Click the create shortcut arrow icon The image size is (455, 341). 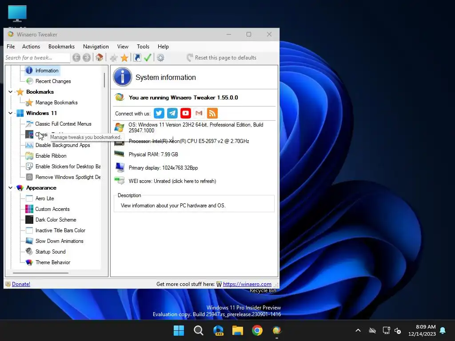[137, 58]
